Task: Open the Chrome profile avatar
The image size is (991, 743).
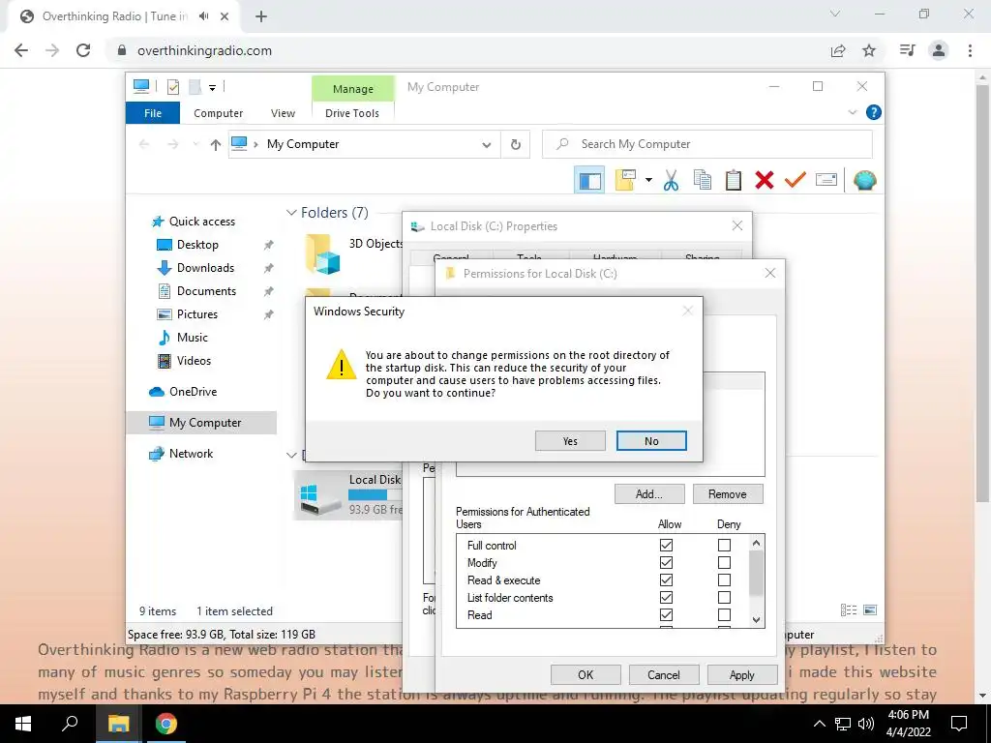Action: 939,50
